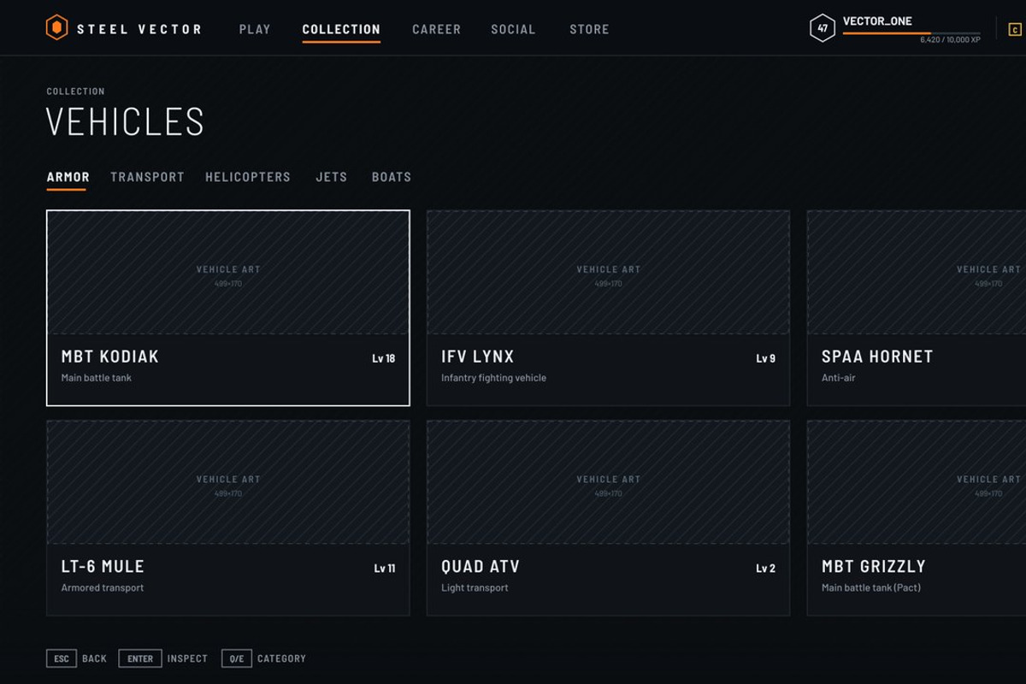Click the MBT GRIZZLY title text
This screenshot has height=684, width=1026.
[874, 566]
